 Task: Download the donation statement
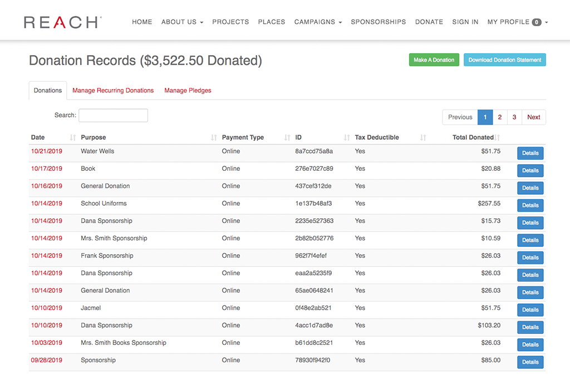[x=504, y=59]
